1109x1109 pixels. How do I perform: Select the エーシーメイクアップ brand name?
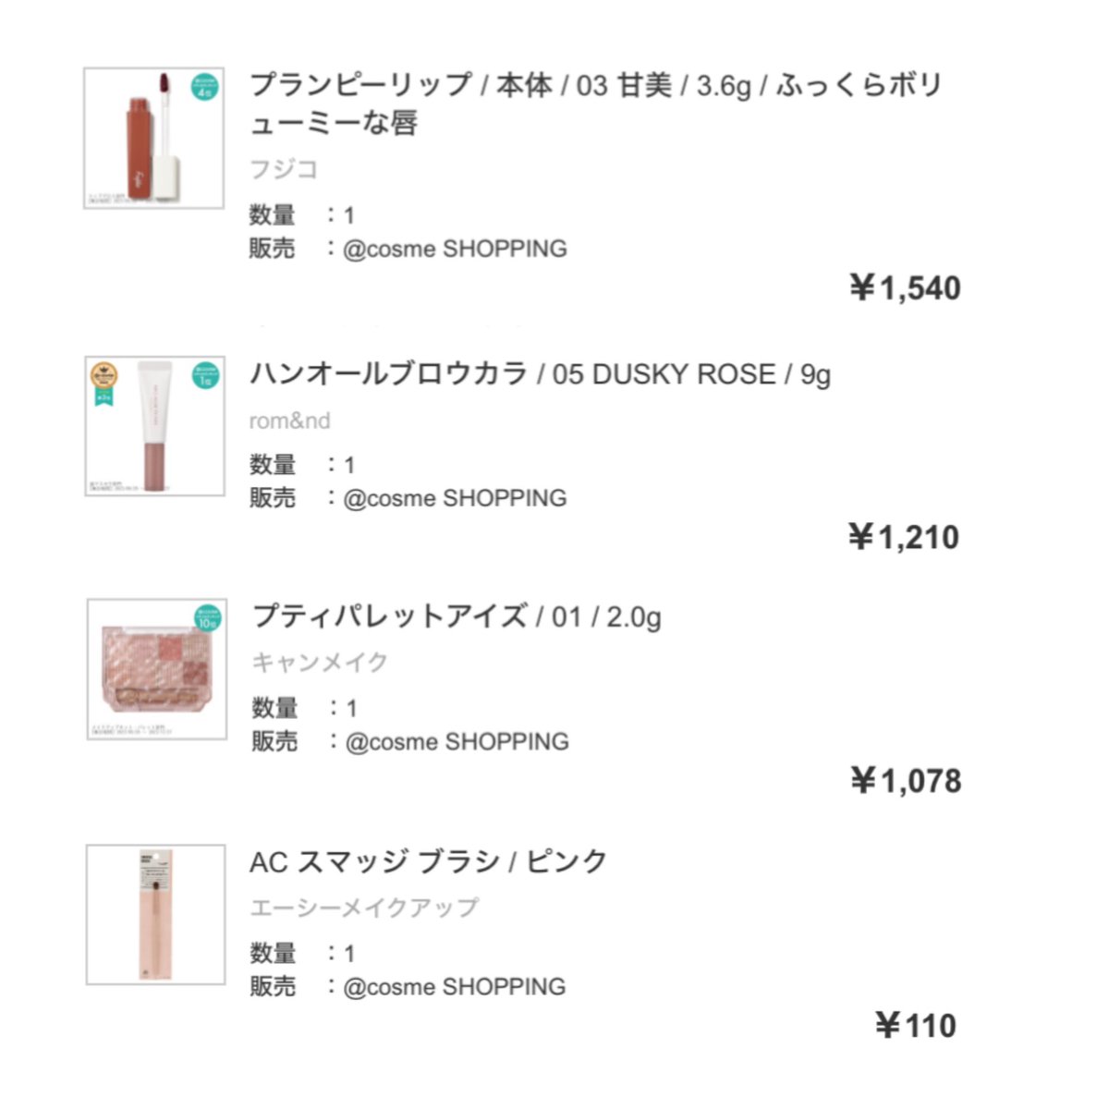[x=364, y=908]
